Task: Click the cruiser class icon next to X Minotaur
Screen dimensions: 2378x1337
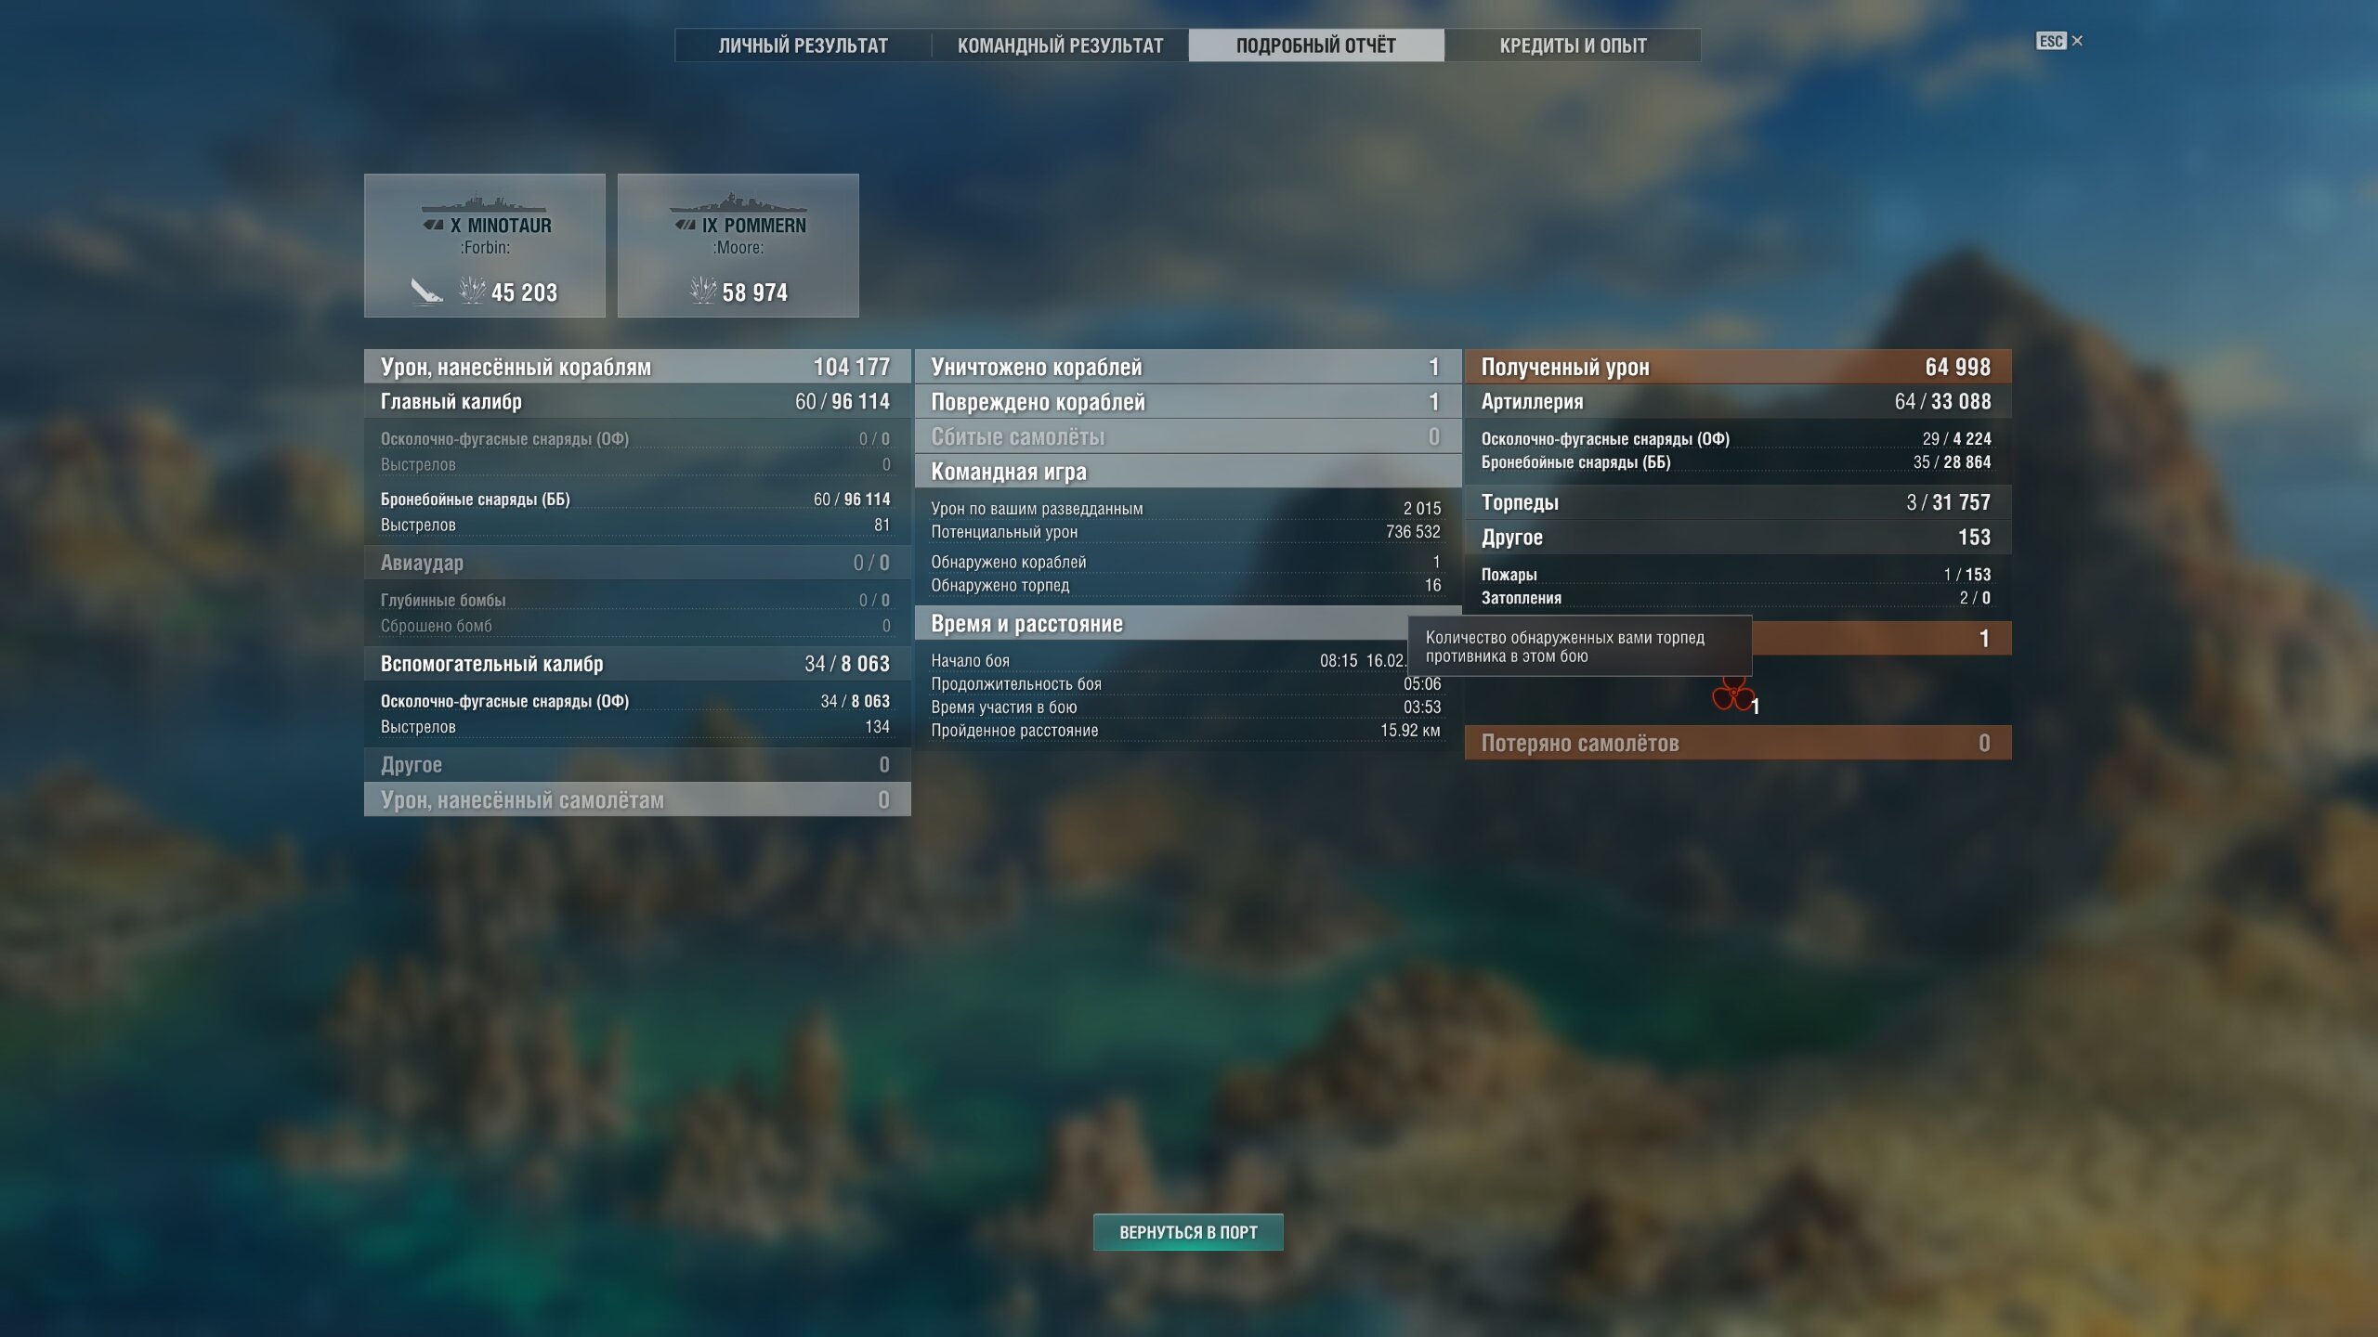Action: tap(433, 226)
